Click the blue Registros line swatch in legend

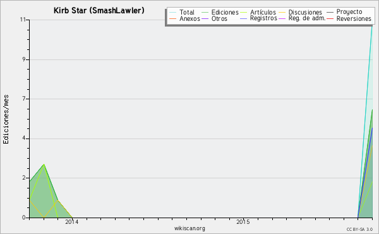(x=244, y=18)
